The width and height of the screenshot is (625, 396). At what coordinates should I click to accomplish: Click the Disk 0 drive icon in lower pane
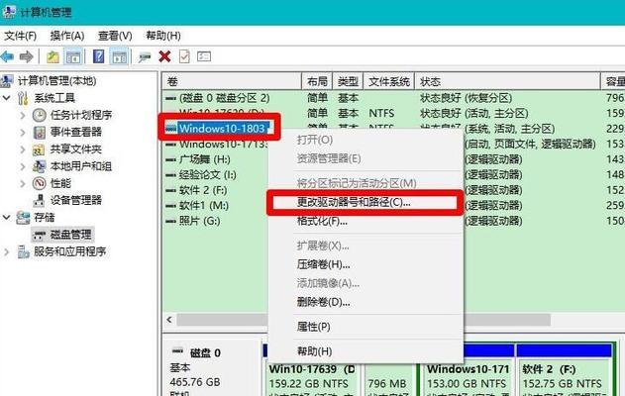pos(177,351)
